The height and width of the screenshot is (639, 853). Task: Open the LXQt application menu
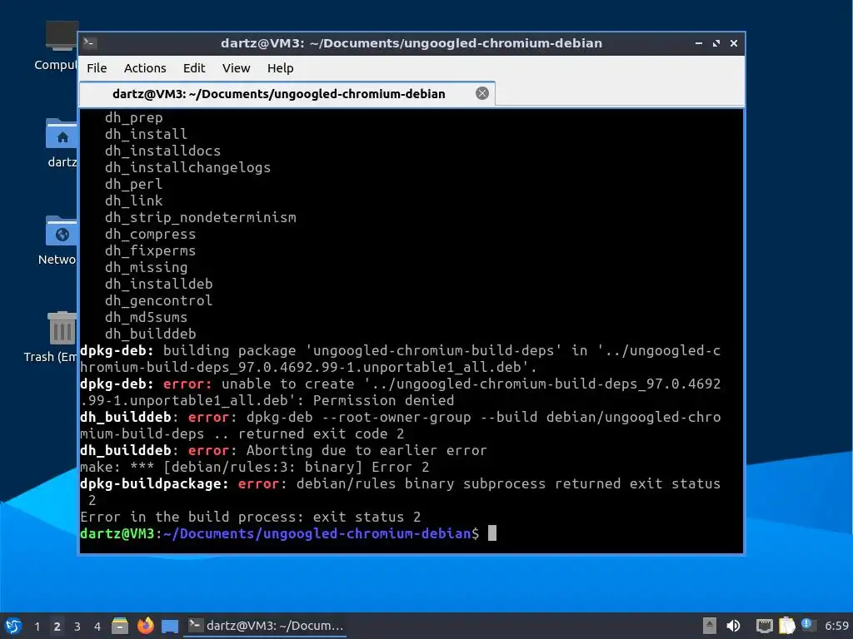pyautogui.click(x=13, y=626)
